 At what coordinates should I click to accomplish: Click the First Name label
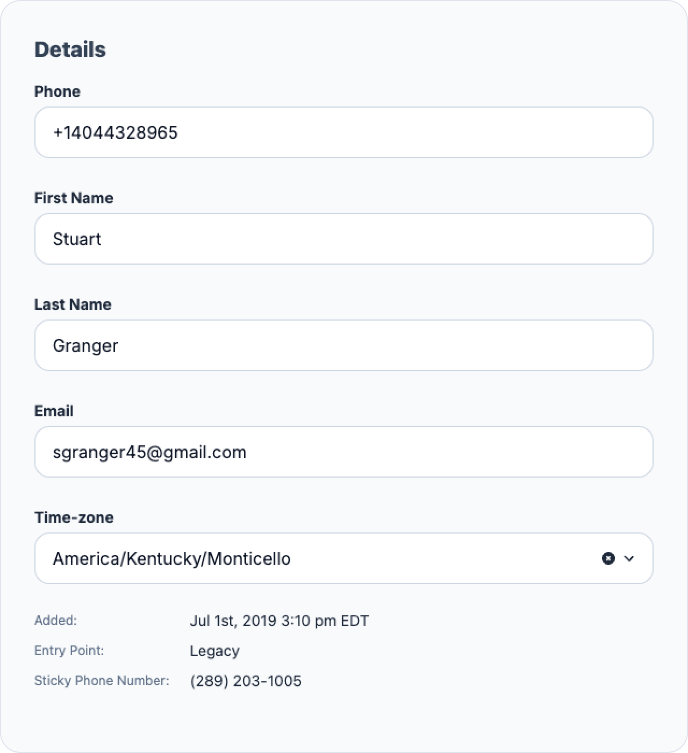[74, 198]
